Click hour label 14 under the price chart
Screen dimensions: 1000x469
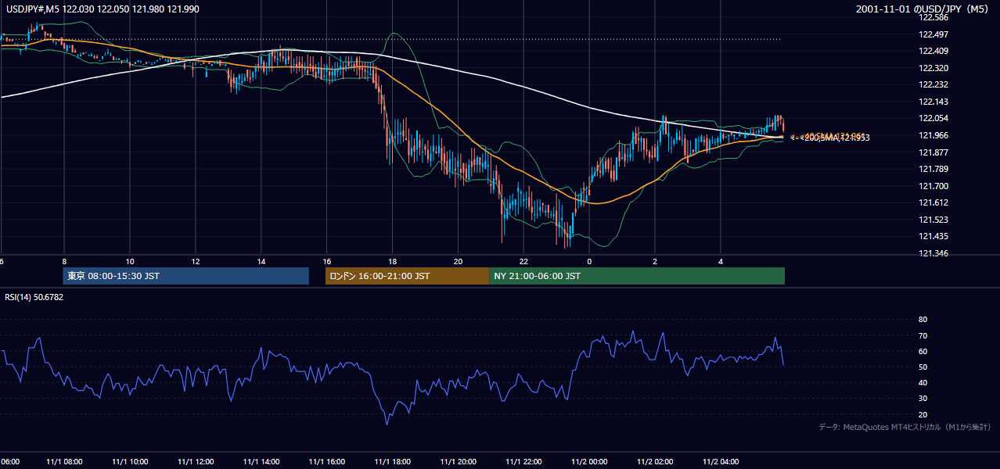click(x=261, y=261)
